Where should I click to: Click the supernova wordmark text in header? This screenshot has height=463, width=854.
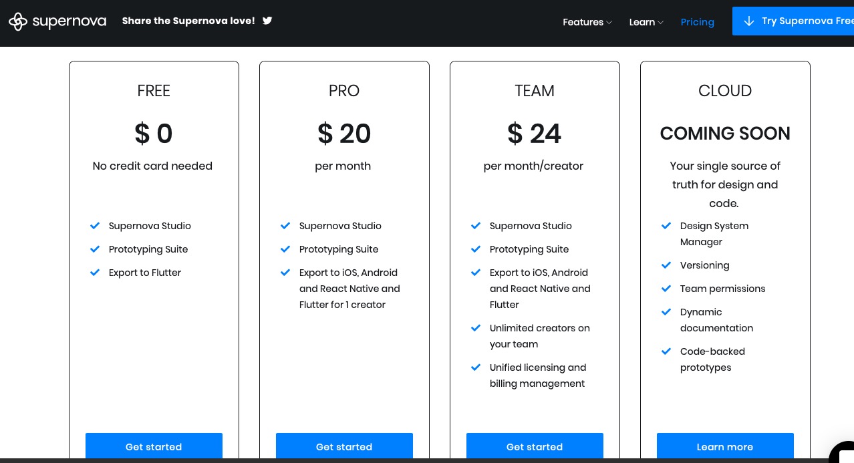coord(69,21)
